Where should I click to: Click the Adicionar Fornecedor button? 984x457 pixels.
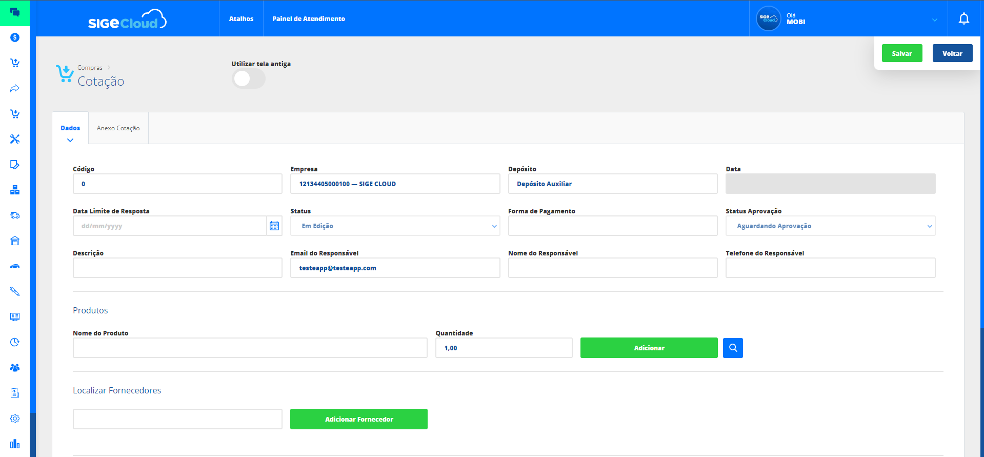359,419
